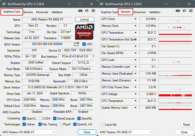Screen dimensions: 195x136
Task: Open the Memory Used (Dedicated) dropdown
Action: 135,74
